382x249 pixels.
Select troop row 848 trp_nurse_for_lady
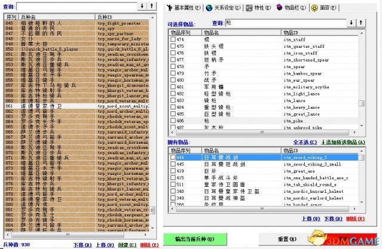point(77,39)
